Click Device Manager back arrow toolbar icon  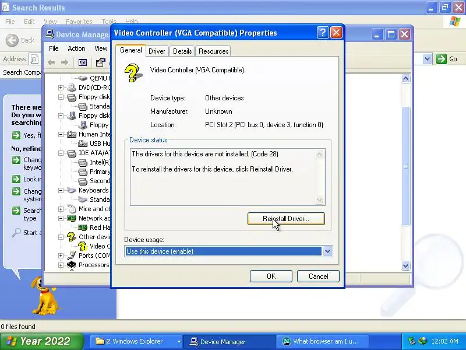tap(51, 62)
